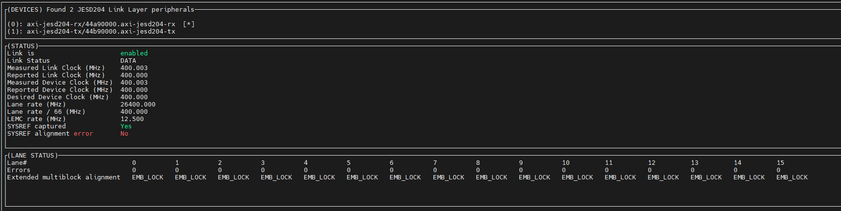Click the [*] selection marker
Image resolution: width=841 pixels, height=211 pixels.
coord(189,24)
